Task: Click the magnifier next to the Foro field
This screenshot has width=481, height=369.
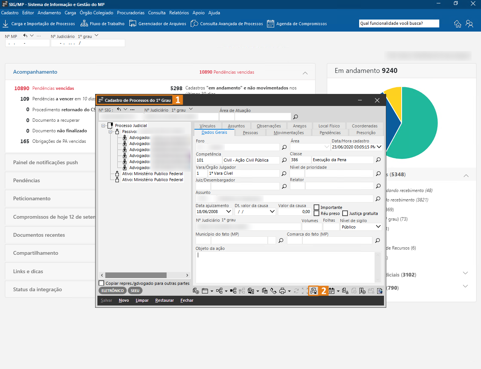Action: pyautogui.click(x=284, y=147)
